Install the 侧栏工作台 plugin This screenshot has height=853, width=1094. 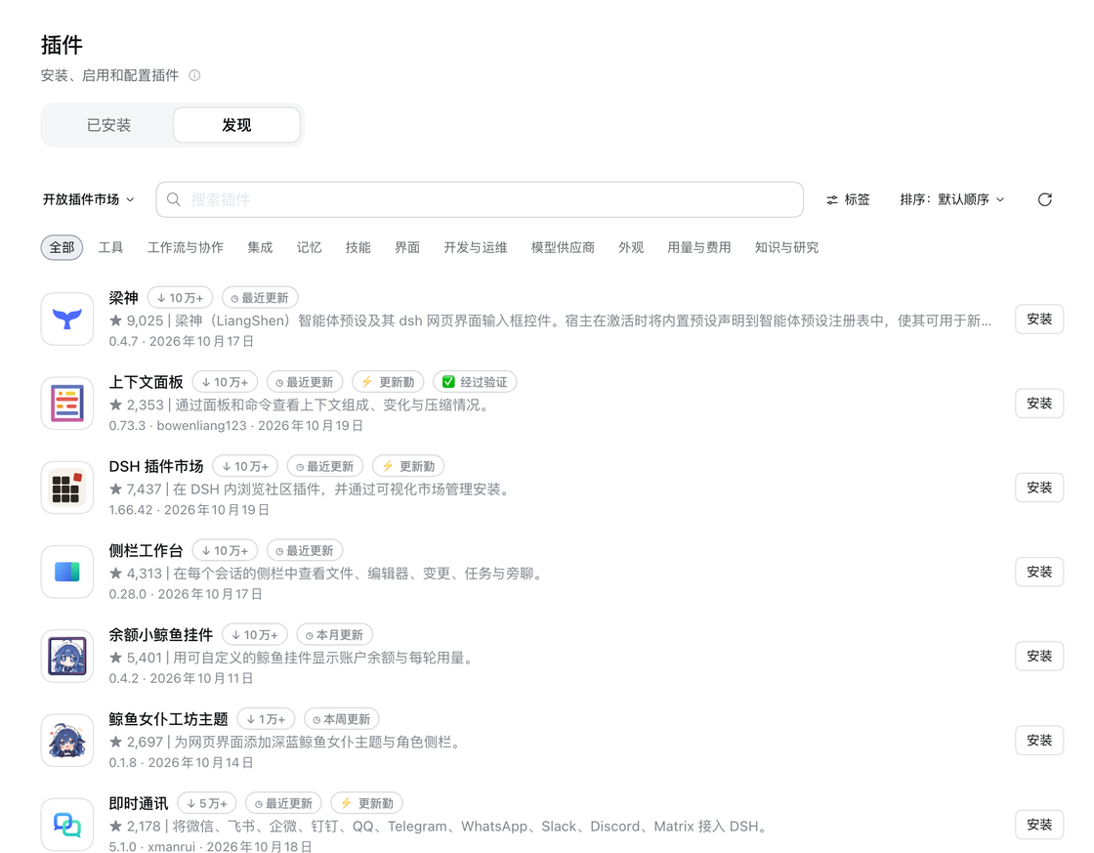click(x=1039, y=572)
